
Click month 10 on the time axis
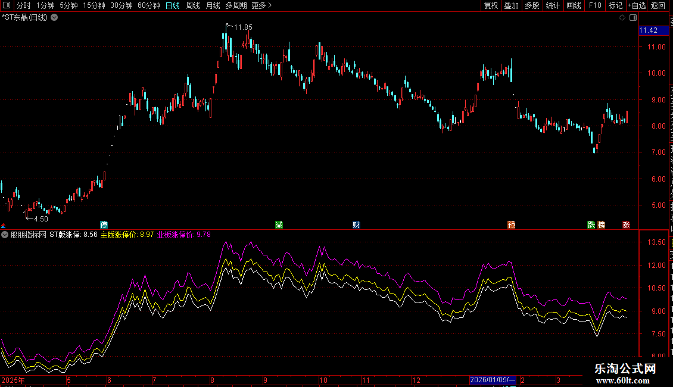click(323, 380)
